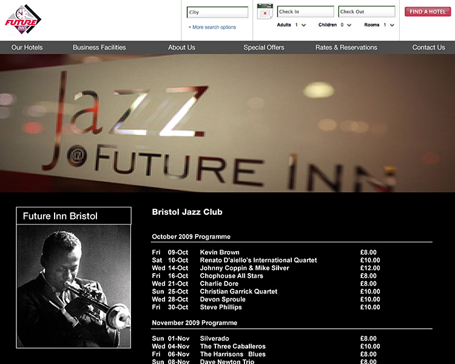The width and height of the screenshot is (455, 364).
Task: Click the Jazz @ Future Inn banner
Action: point(227,123)
